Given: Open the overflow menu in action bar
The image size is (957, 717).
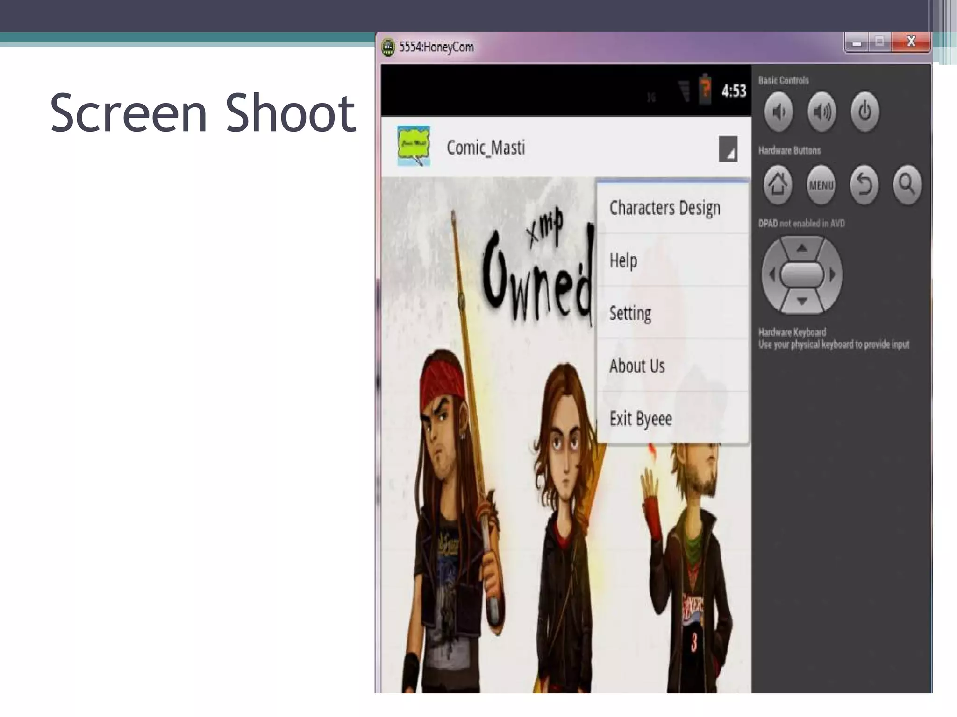Looking at the screenshot, I should [x=728, y=149].
